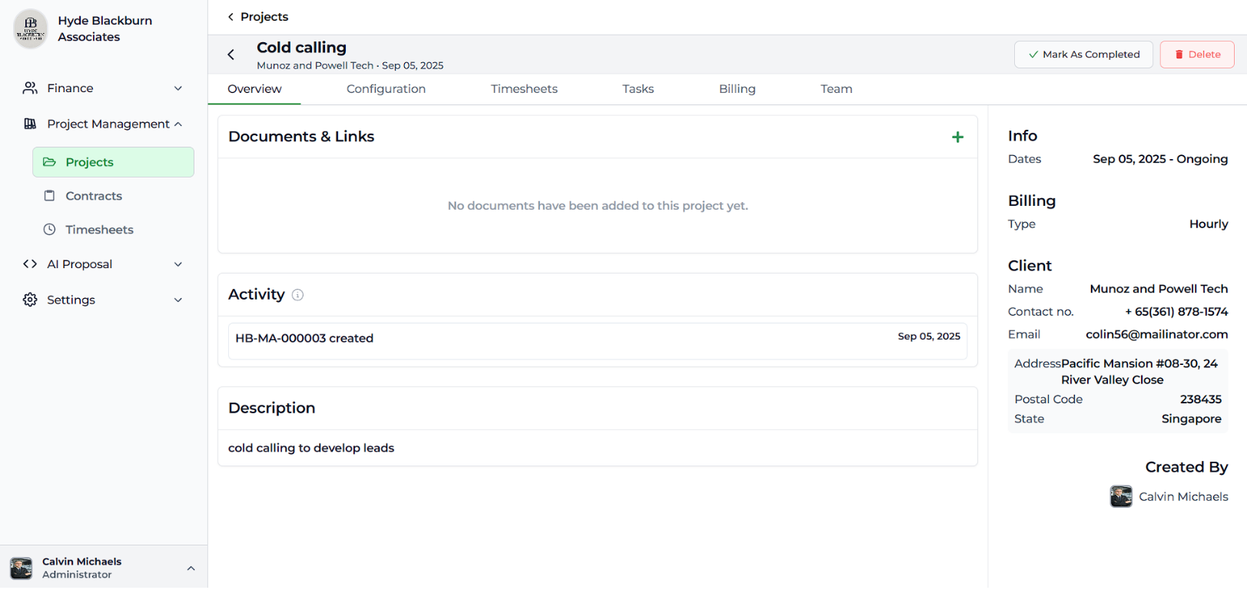Viewport: 1247px width, 590px height.
Task: Click the Activity info icon
Action: (297, 295)
